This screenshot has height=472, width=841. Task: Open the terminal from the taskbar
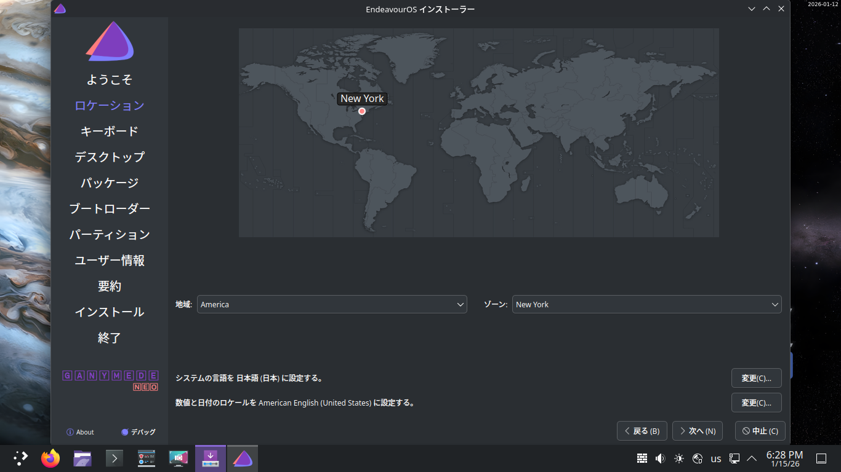[115, 458]
